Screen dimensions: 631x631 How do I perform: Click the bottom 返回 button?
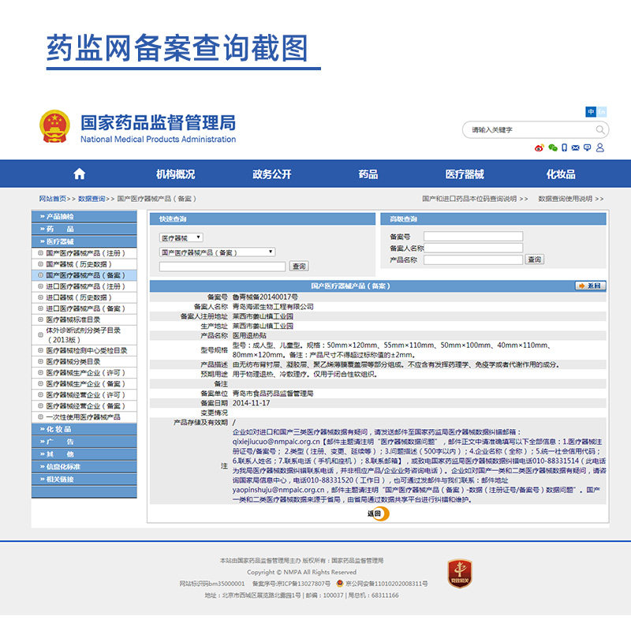tap(378, 513)
